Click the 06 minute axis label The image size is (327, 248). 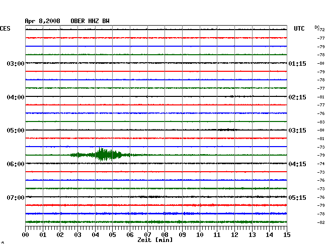130,235
